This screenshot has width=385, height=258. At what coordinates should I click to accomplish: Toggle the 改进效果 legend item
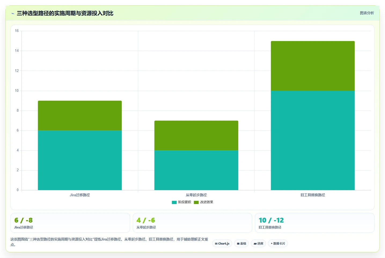tap(203, 202)
